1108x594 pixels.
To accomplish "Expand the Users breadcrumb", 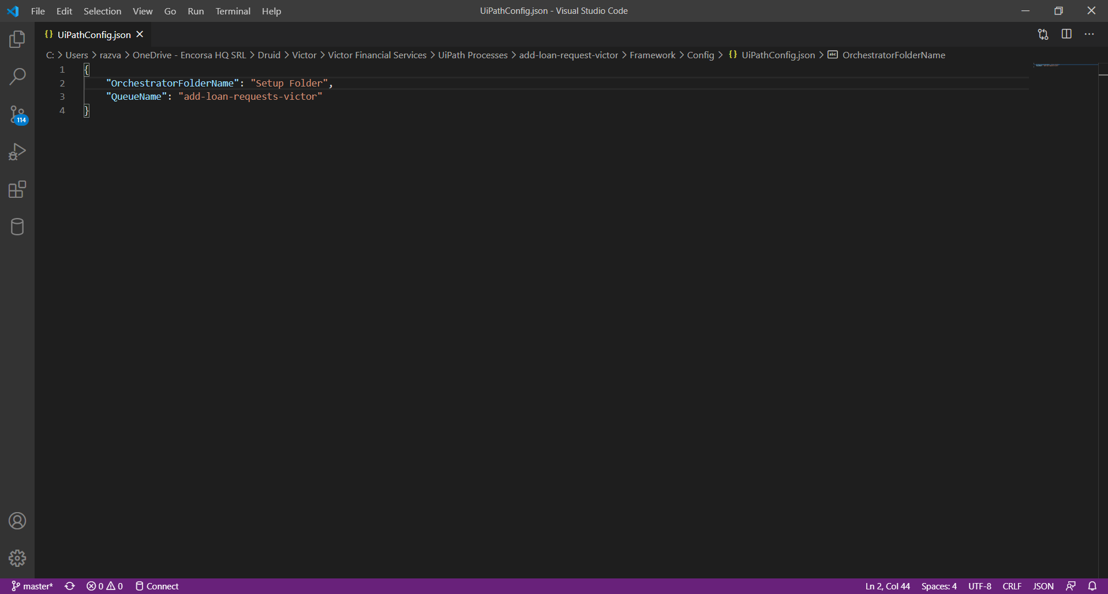I will click(x=77, y=55).
